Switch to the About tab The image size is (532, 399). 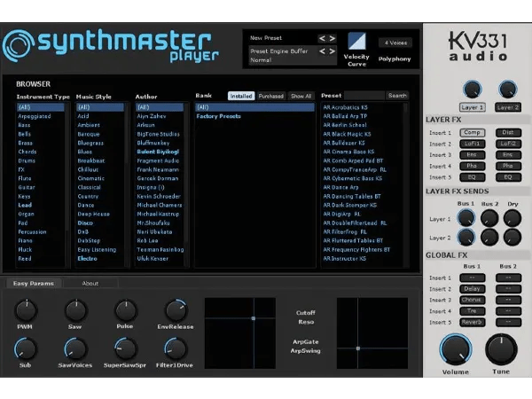coord(90,284)
